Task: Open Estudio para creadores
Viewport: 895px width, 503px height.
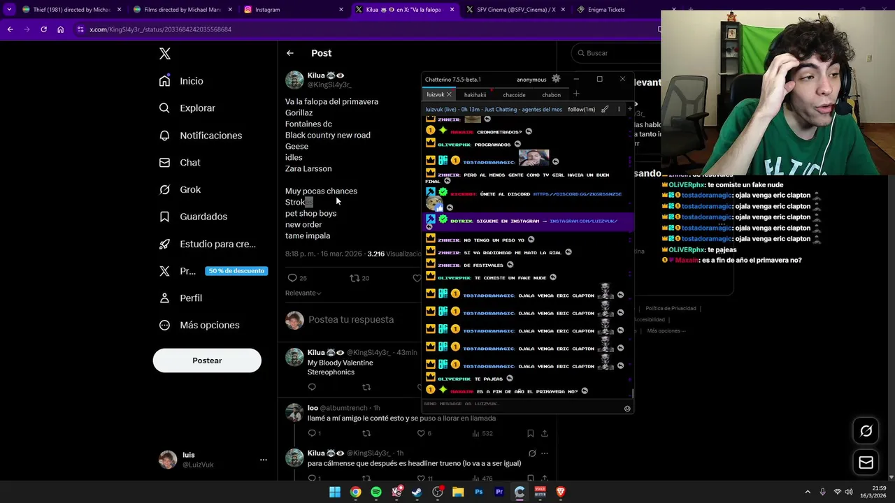Action: (x=207, y=244)
